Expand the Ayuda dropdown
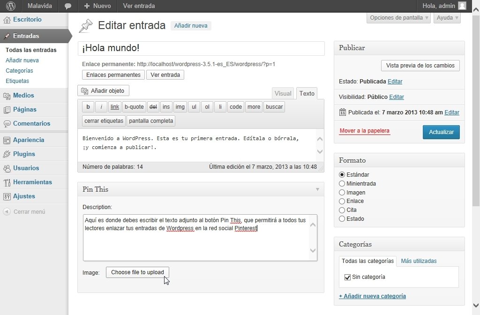The image size is (480, 315). pos(447,18)
